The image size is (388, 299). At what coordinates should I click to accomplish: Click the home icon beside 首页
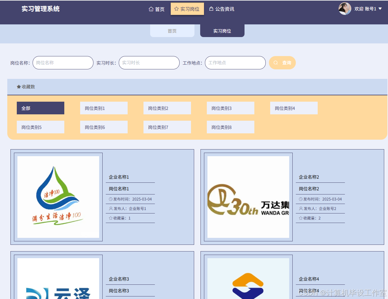coord(151,9)
